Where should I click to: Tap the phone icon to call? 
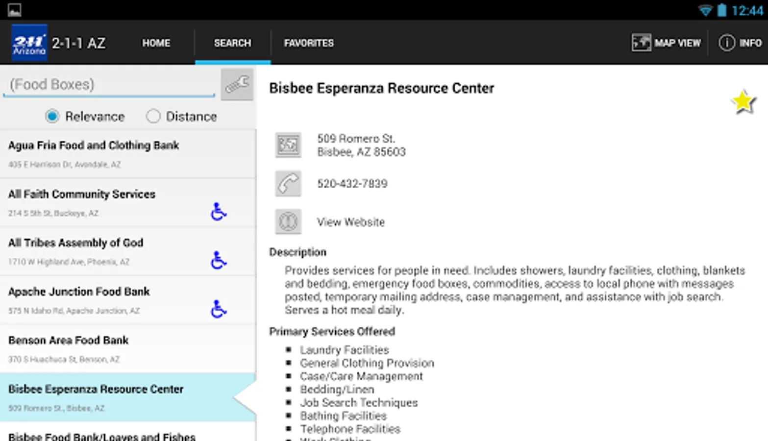(x=288, y=184)
